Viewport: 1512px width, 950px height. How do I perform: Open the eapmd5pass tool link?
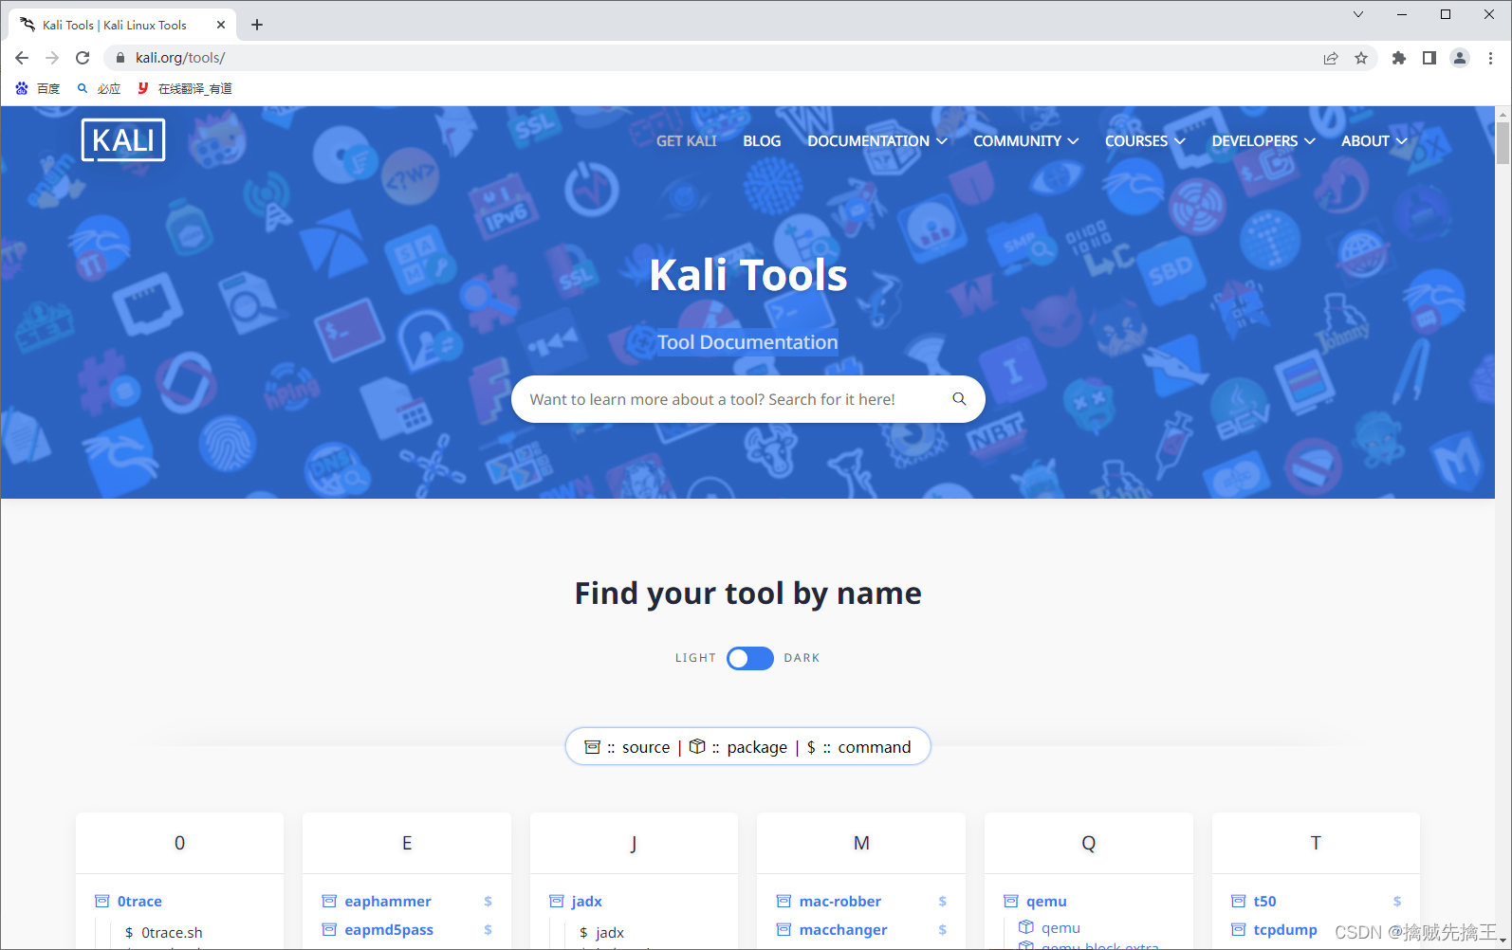click(389, 929)
